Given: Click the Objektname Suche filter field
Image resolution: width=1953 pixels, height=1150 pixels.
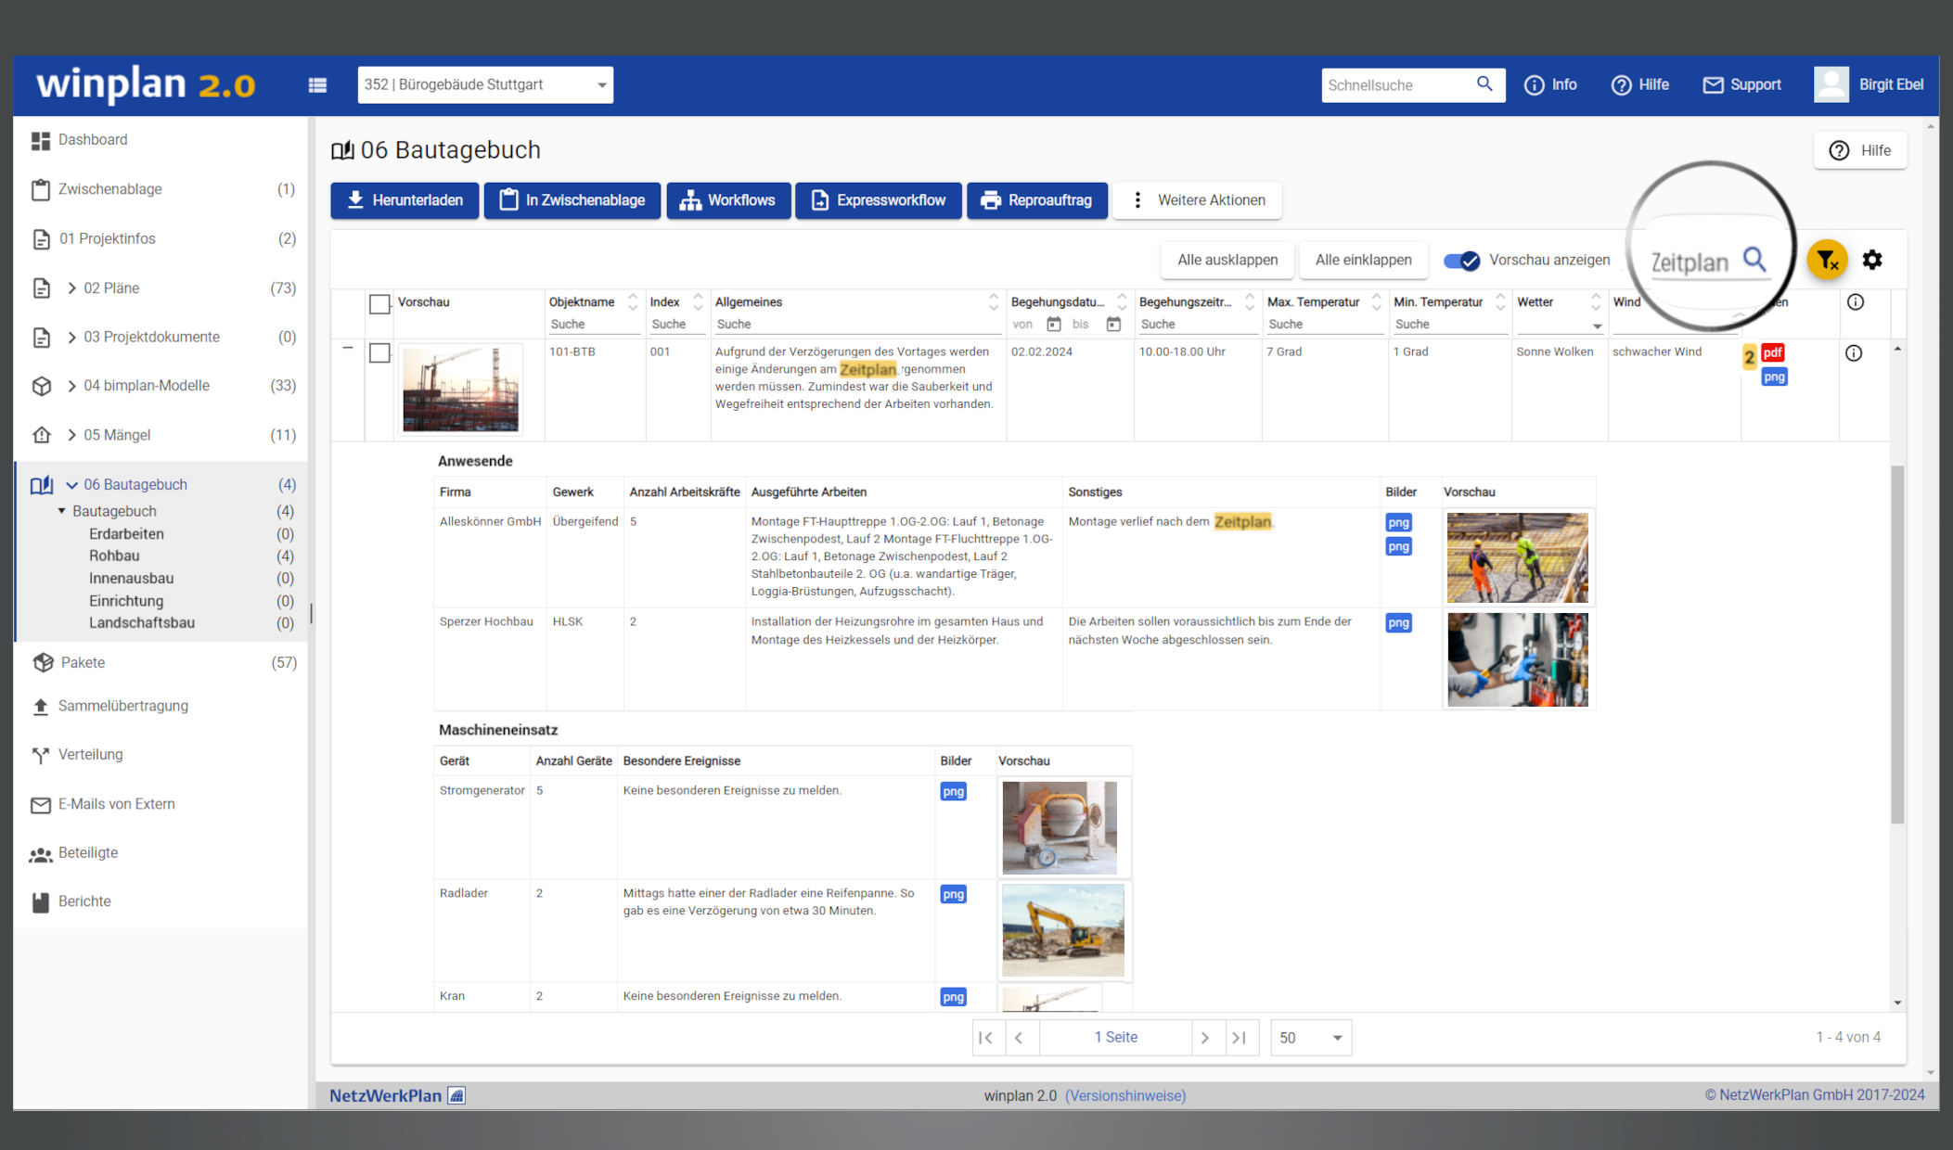Looking at the screenshot, I should coord(594,325).
